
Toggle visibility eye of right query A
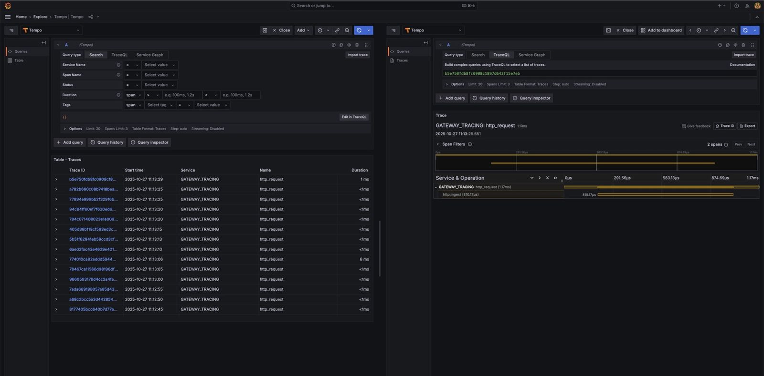pyautogui.click(x=735, y=45)
